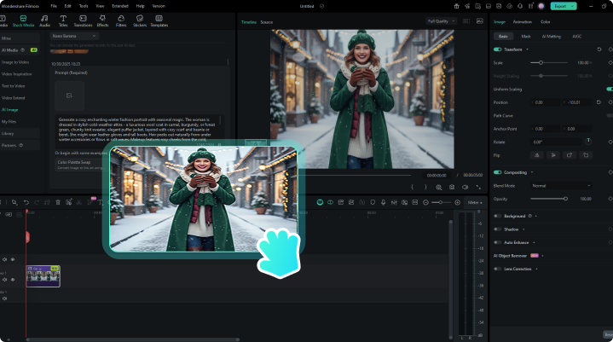Select Image to Video in sidebar
The width and height of the screenshot is (613, 342).
click(15, 62)
